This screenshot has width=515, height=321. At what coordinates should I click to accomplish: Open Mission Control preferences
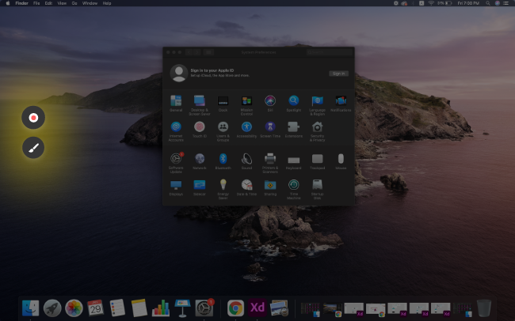(246, 105)
